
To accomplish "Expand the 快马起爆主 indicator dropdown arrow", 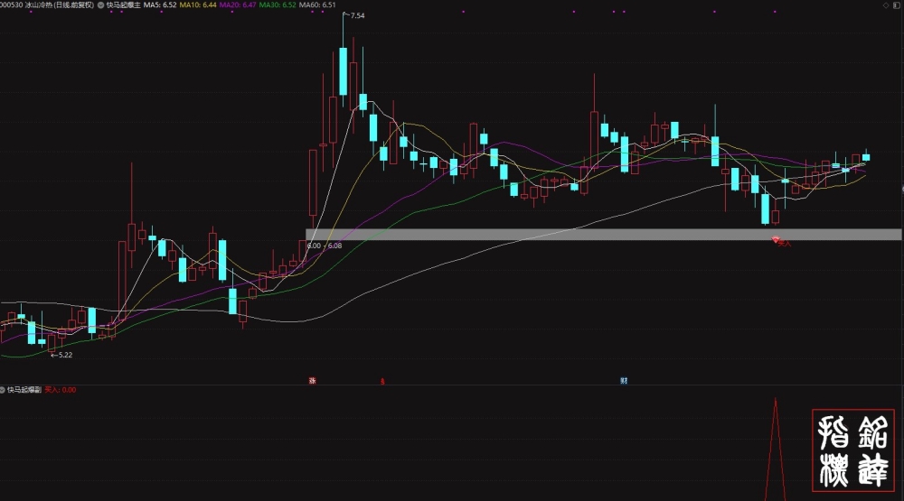I will [101, 5].
